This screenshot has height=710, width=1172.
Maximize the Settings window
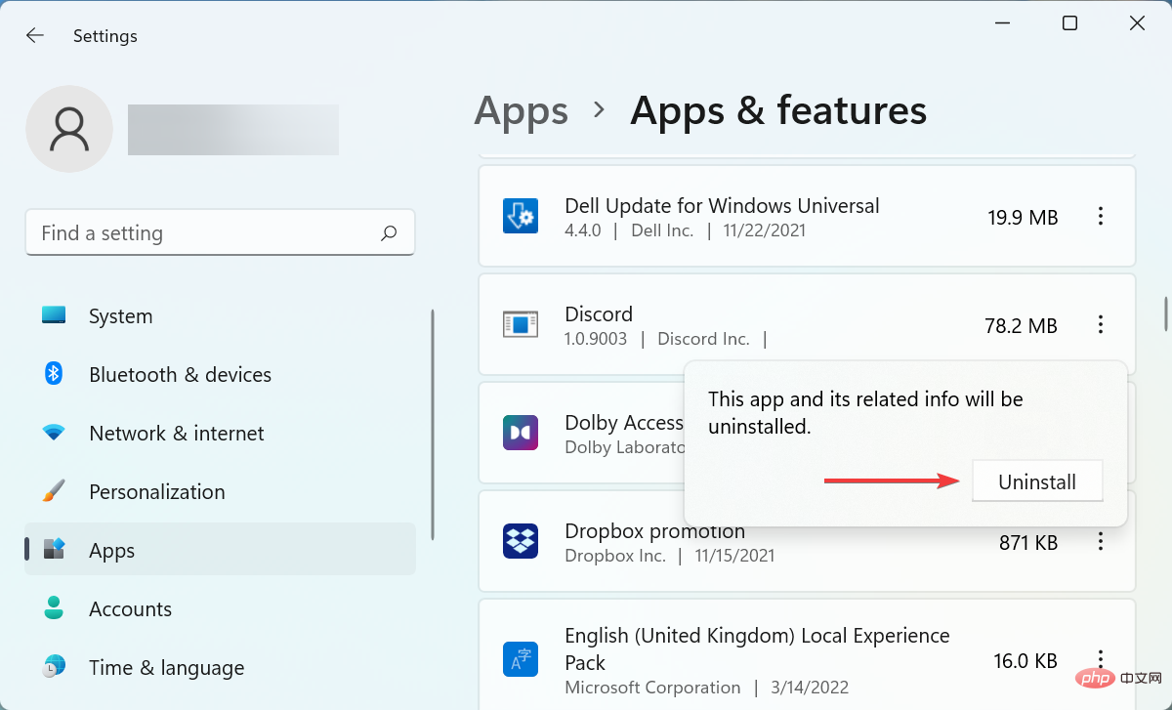pos(1069,23)
